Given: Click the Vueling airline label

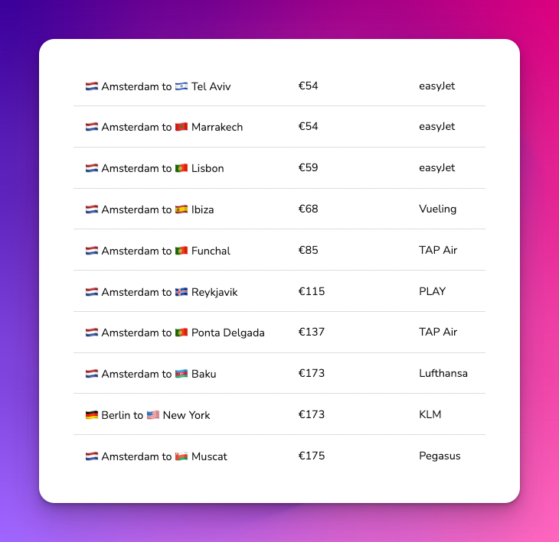Looking at the screenshot, I should point(437,209).
